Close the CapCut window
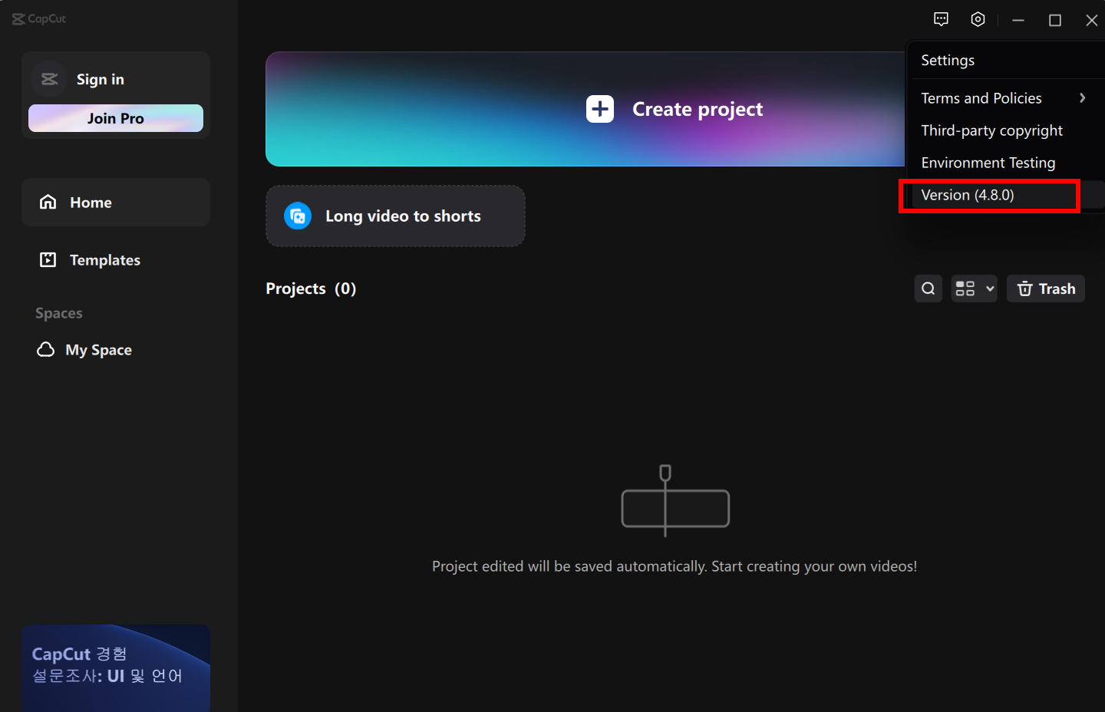The height and width of the screenshot is (712, 1105). coord(1092,20)
